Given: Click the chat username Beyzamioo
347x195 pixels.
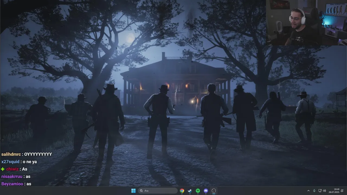Looking at the screenshot, I should click(x=12, y=184).
